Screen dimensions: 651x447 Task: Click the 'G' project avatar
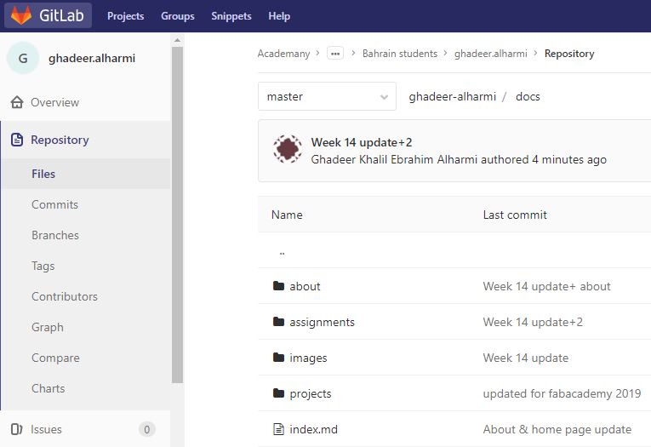click(x=23, y=58)
